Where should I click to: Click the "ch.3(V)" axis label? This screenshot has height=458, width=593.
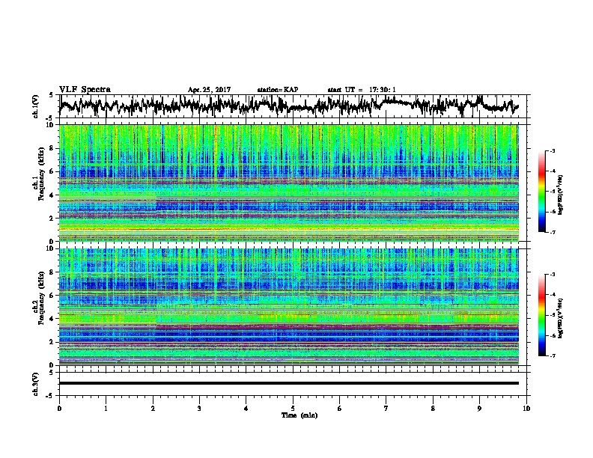[x=36, y=384]
